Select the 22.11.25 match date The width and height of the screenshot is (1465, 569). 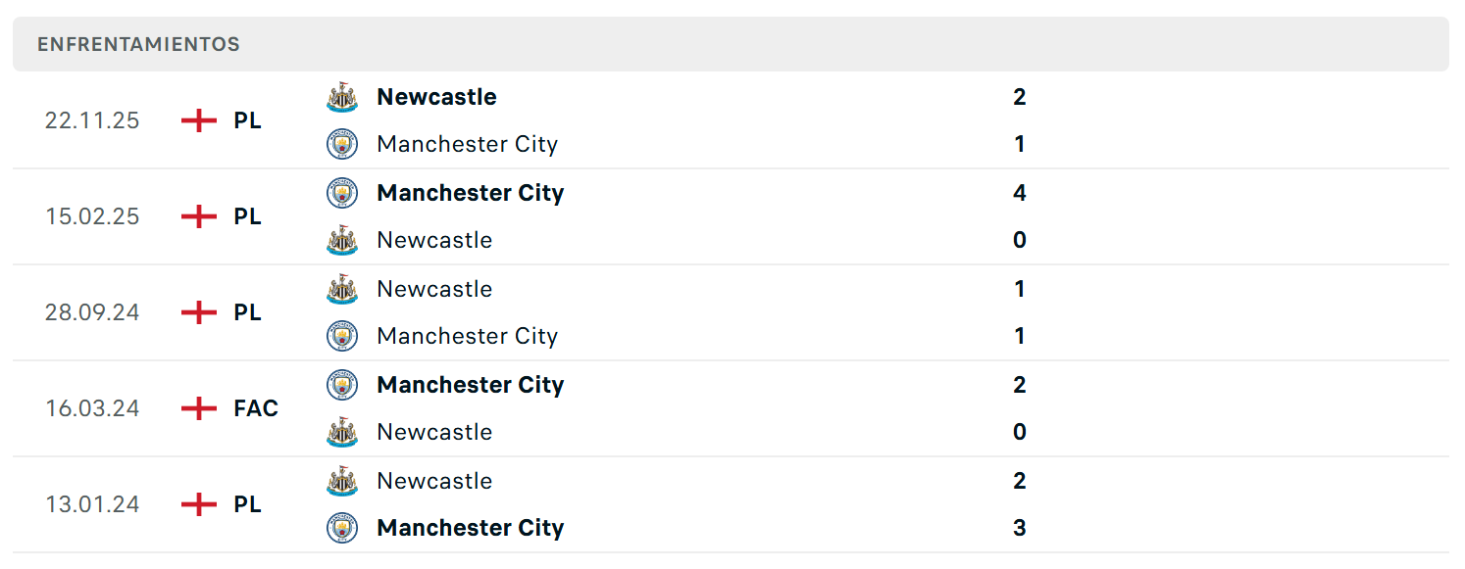point(92,120)
